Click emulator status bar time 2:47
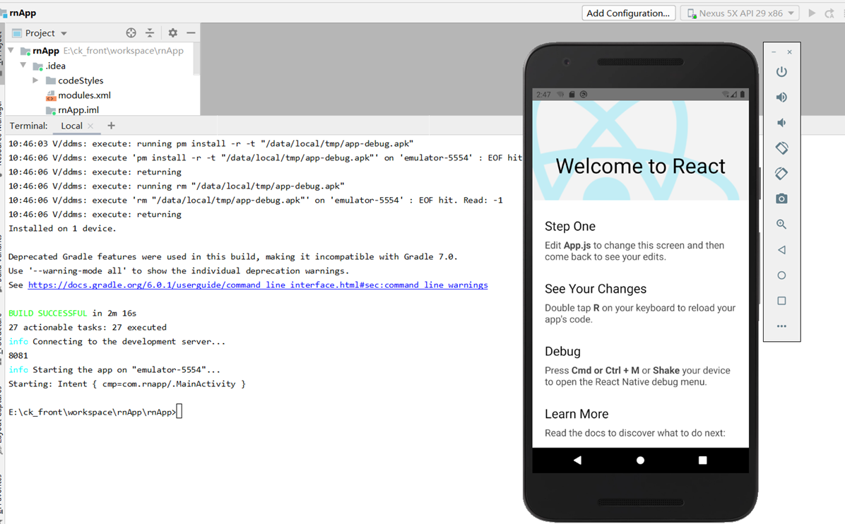This screenshot has width=845, height=524. pyautogui.click(x=543, y=94)
